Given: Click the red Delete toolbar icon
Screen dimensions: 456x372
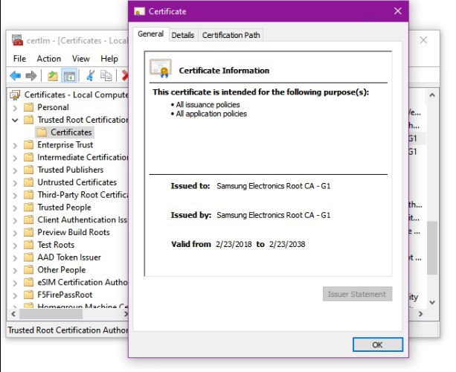Looking at the screenshot, I should 125,76.
